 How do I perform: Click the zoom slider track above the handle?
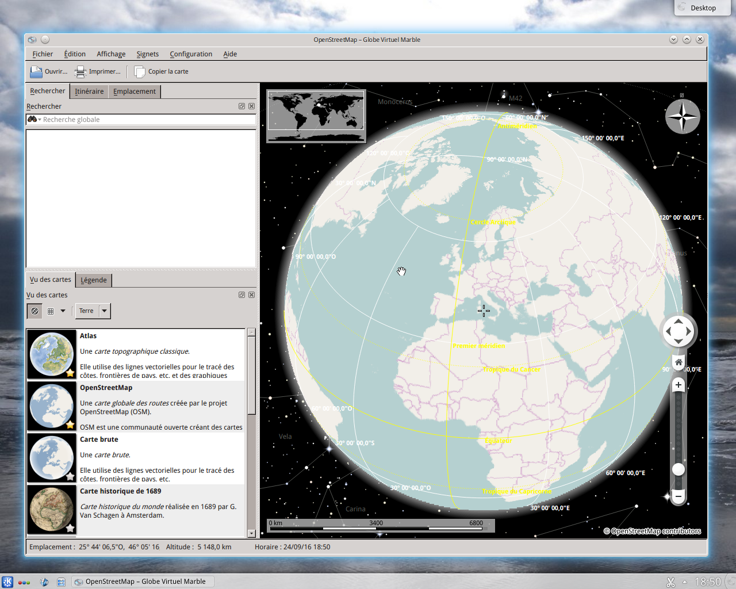678,427
